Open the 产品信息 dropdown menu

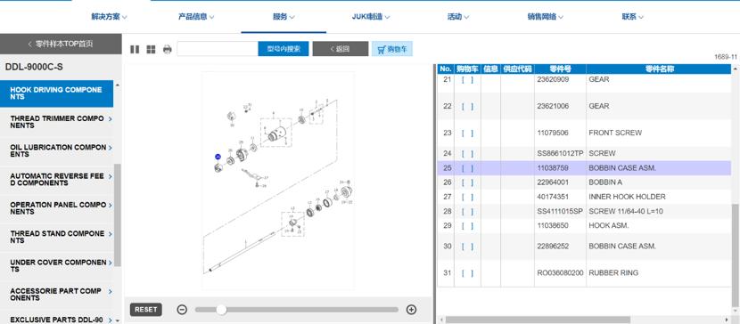coord(196,17)
